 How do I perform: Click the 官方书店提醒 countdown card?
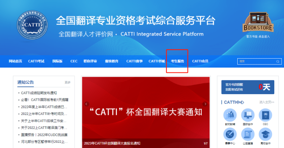point(248,87)
